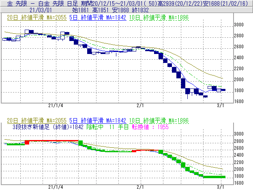Screen dimensions: 253x192
Task: Click the 3段抜き新値足 (終値)=1842 label
Action: coord(48,127)
